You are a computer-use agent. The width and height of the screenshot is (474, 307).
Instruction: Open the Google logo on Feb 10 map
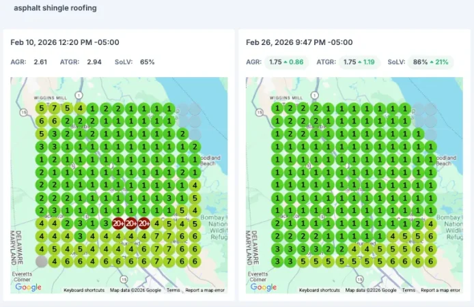28,287
